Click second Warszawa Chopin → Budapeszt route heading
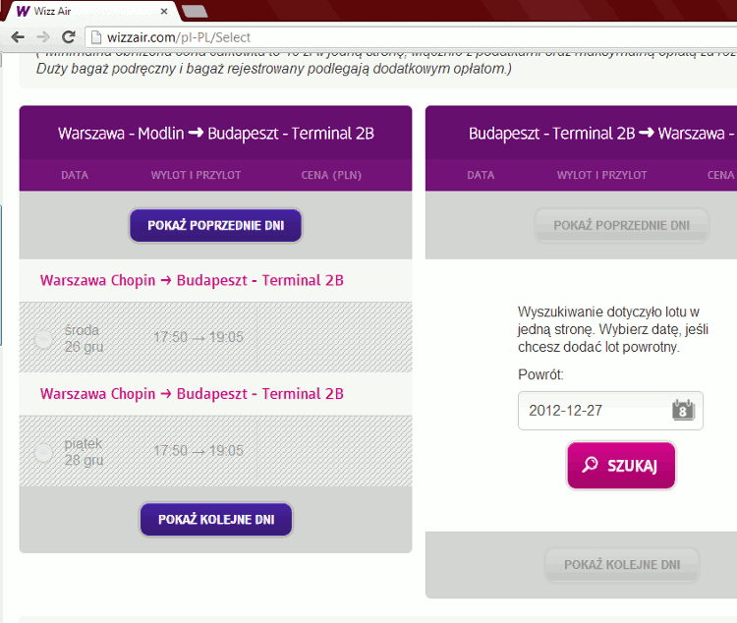Screen dimensions: 737x623 coord(192,394)
